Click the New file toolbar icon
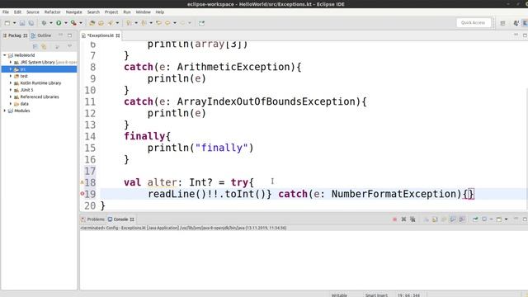The image size is (528, 297). pyautogui.click(x=7, y=23)
